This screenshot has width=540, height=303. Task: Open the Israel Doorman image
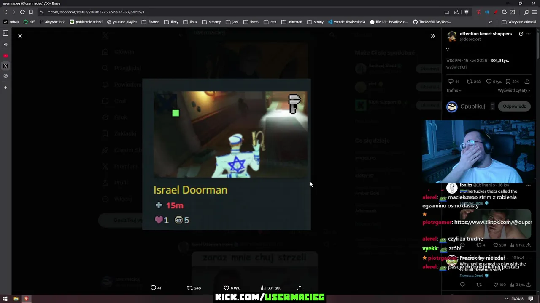pos(227,154)
